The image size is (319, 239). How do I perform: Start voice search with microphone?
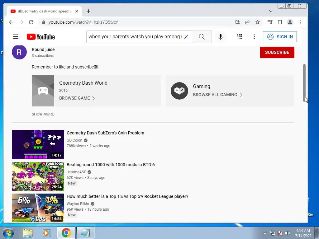[x=221, y=37]
